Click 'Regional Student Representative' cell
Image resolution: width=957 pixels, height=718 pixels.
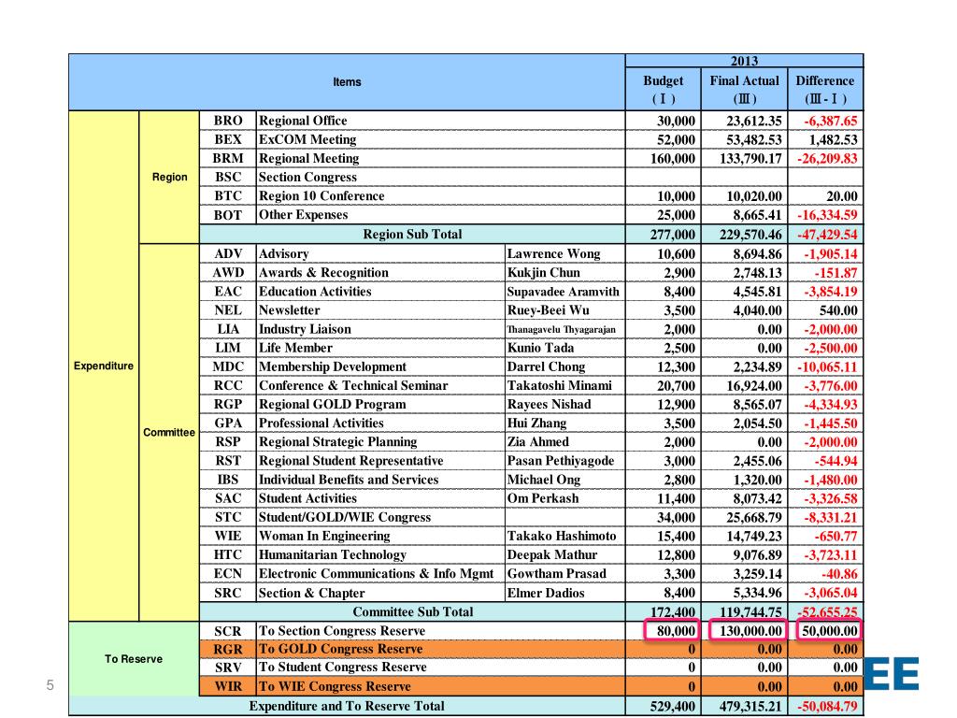click(x=381, y=461)
